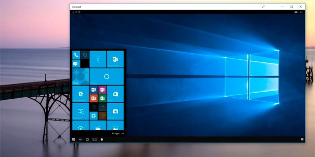Open the Movies & TV tile
This screenshot has width=315, height=157.
pos(98,125)
